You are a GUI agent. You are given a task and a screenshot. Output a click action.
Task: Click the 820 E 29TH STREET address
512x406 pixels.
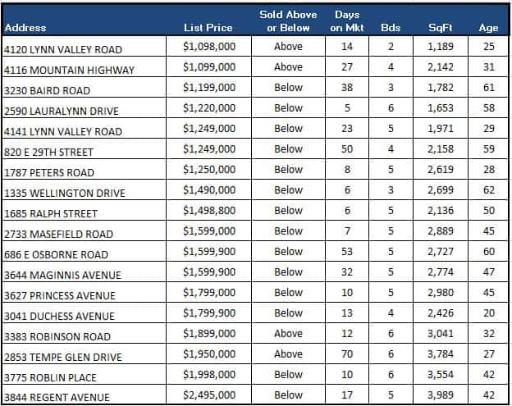(x=48, y=152)
